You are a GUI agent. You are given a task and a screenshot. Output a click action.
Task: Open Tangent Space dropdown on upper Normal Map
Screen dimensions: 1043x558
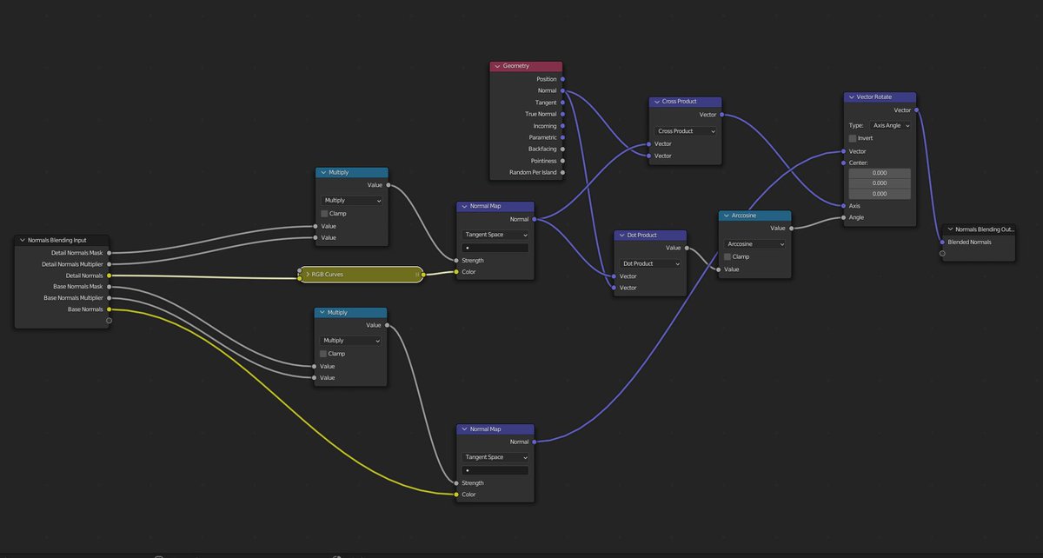pyautogui.click(x=495, y=235)
